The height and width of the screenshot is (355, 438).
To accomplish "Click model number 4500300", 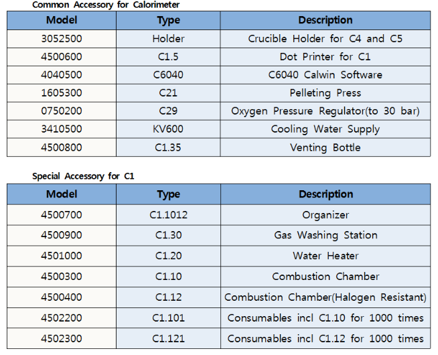I will (62, 276).
